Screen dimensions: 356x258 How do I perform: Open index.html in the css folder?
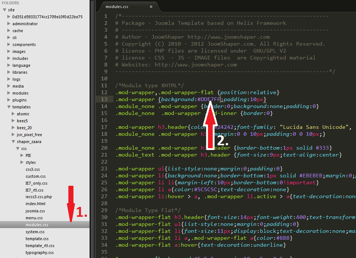[x=35, y=204]
